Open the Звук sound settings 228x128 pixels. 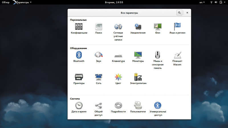pyautogui.click(x=99, y=57)
